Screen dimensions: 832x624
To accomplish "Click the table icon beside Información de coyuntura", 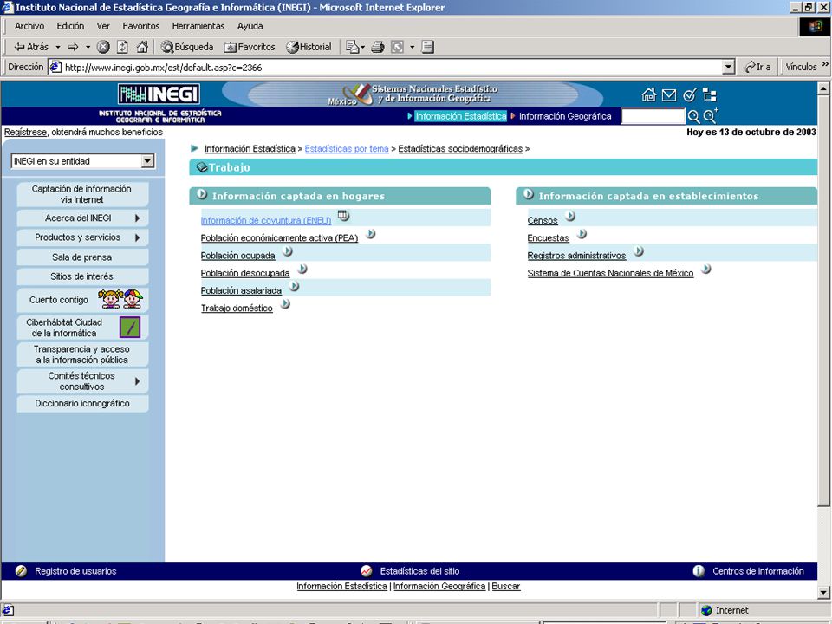I will (x=343, y=216).
